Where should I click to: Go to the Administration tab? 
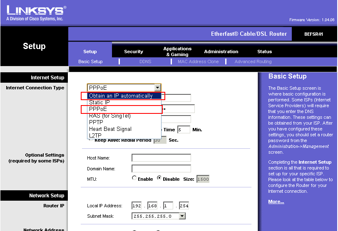click(221, 52)
